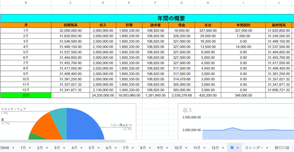Expand dropdown arrow on 9月 tab
Image resolution: width=294 pixels, height=152 pixels.
[167, 148]
